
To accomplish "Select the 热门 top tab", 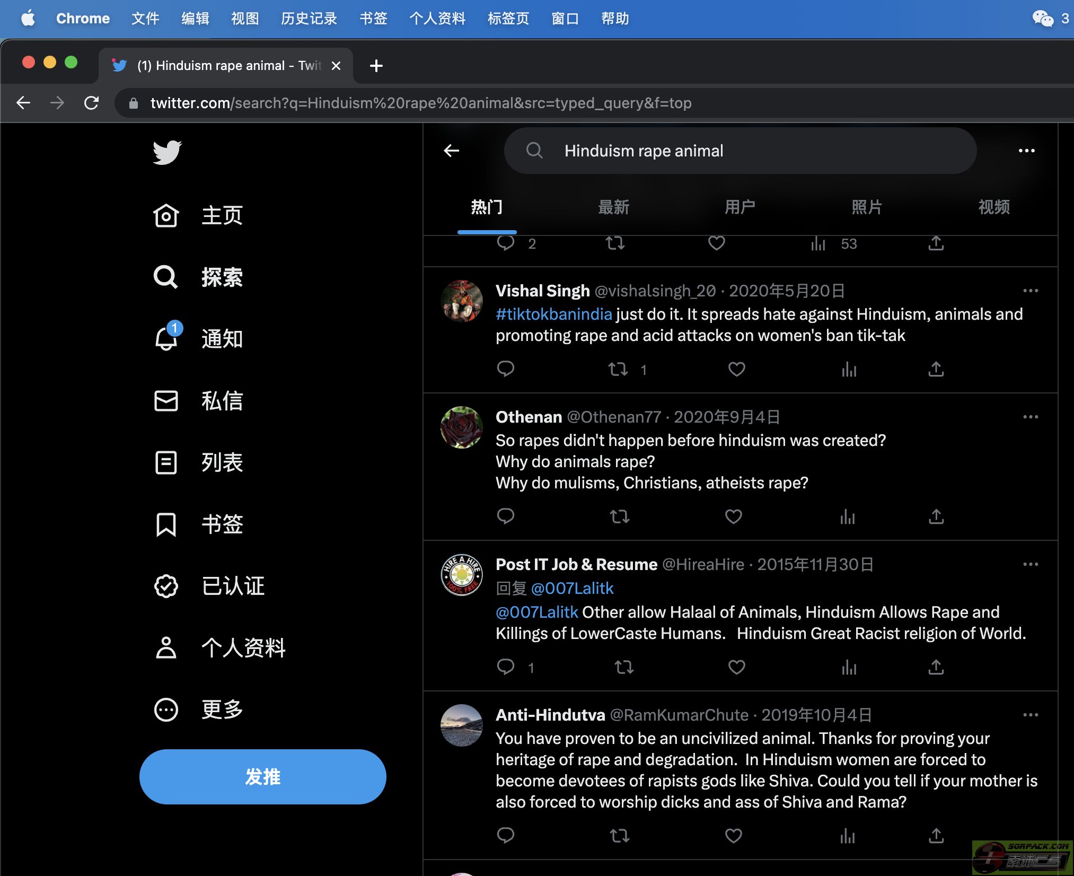I will click(487, 207).
